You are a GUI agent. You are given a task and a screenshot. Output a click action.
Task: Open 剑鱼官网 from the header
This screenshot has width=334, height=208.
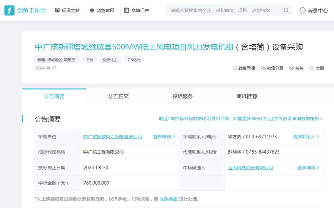[x=102, y=10]
